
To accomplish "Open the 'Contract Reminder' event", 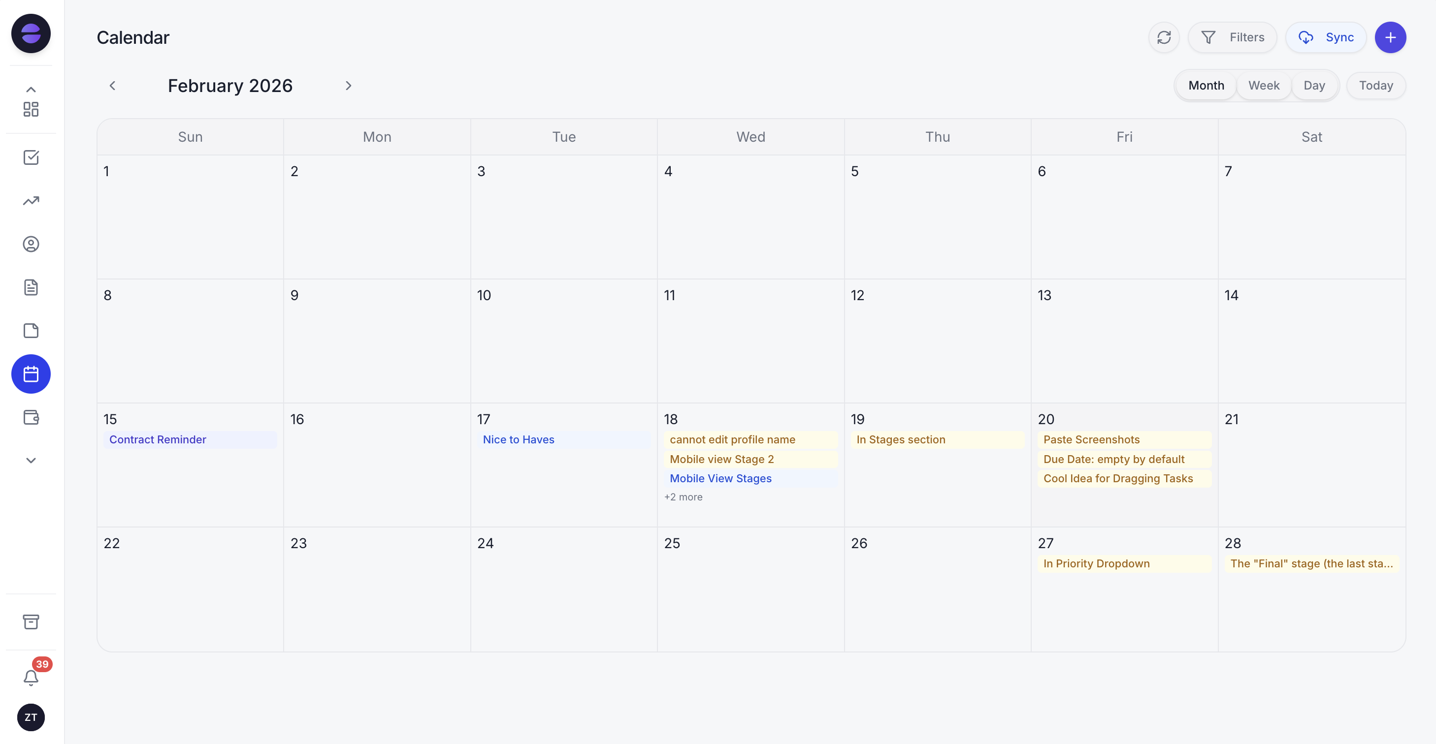I will tap(158, 439).
